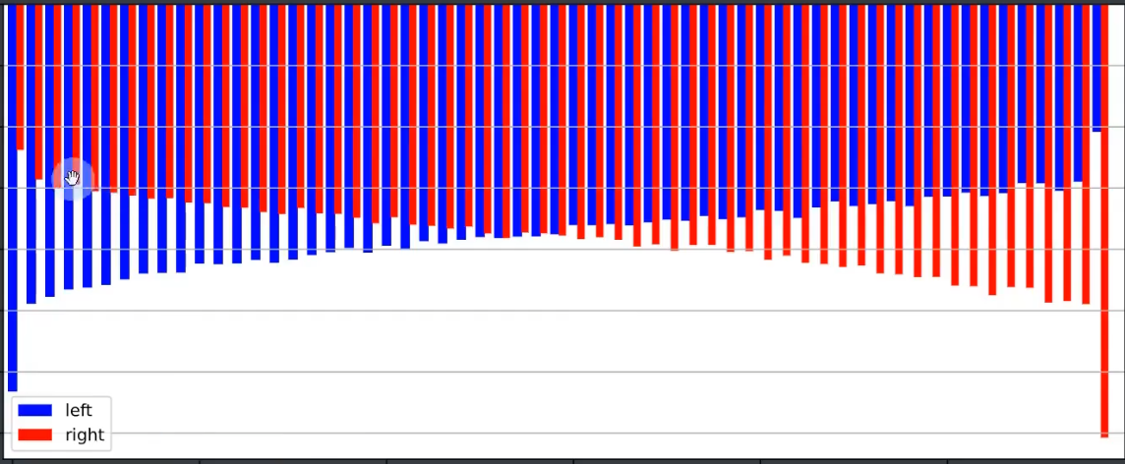
Task: Click the bottom tip of the rightmost red bar
Action: tap(1104, 435)
